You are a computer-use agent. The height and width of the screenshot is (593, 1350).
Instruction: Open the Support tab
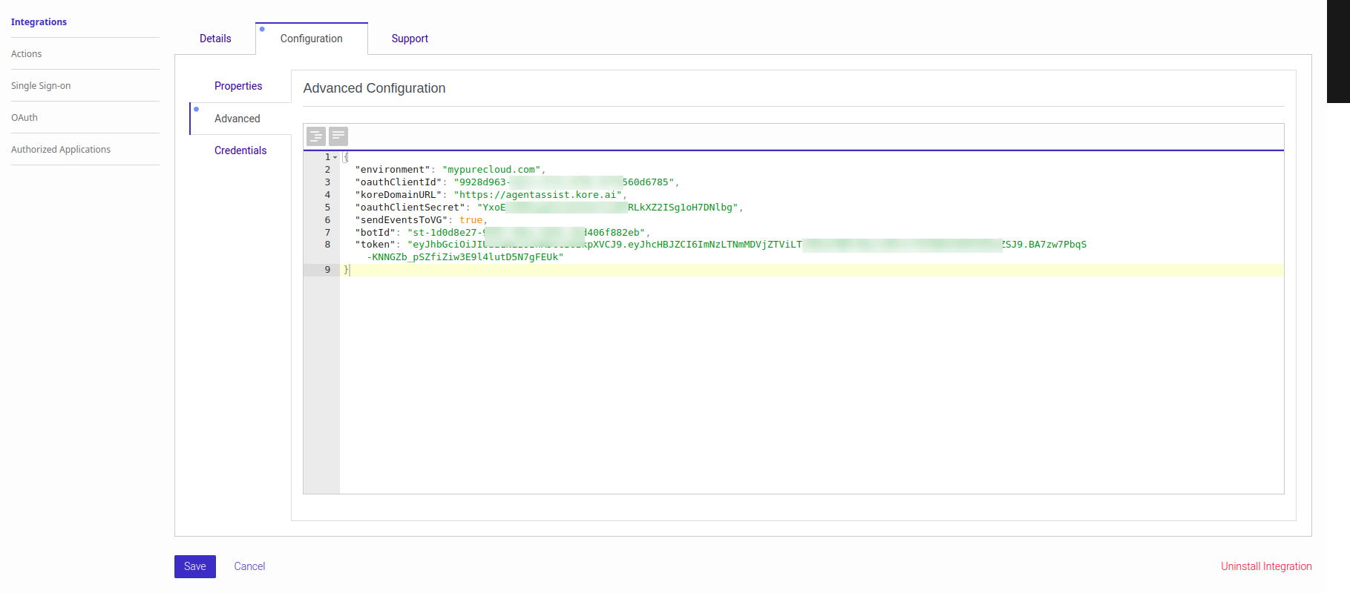pos(410,39)
